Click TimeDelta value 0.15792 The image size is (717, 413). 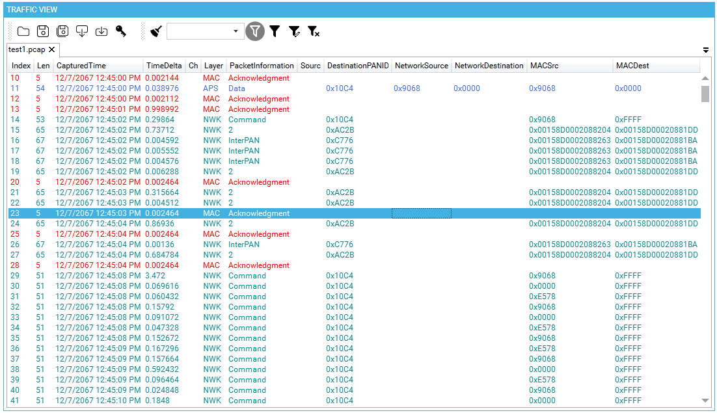click(159, 307)
